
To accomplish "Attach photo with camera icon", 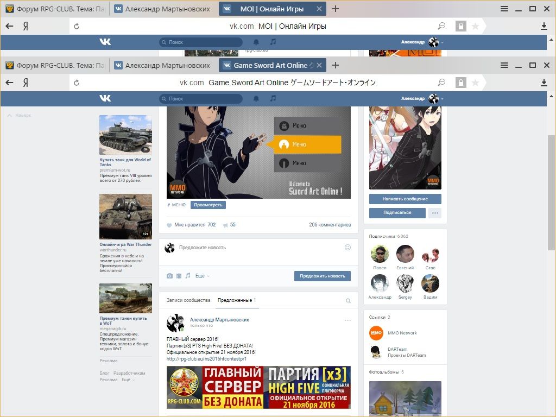I will tap(169, 276).
